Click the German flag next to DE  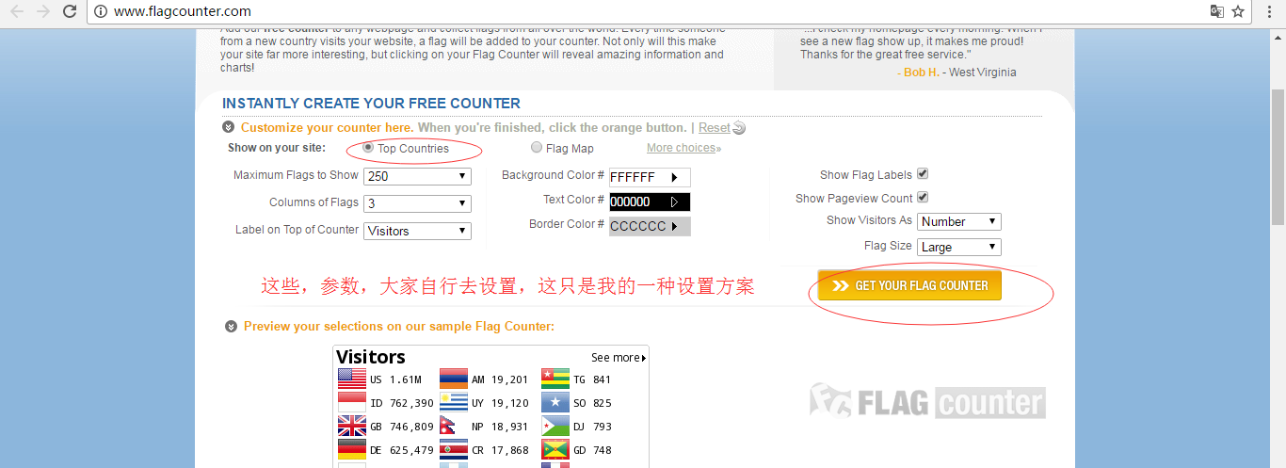tap(352, 450)
